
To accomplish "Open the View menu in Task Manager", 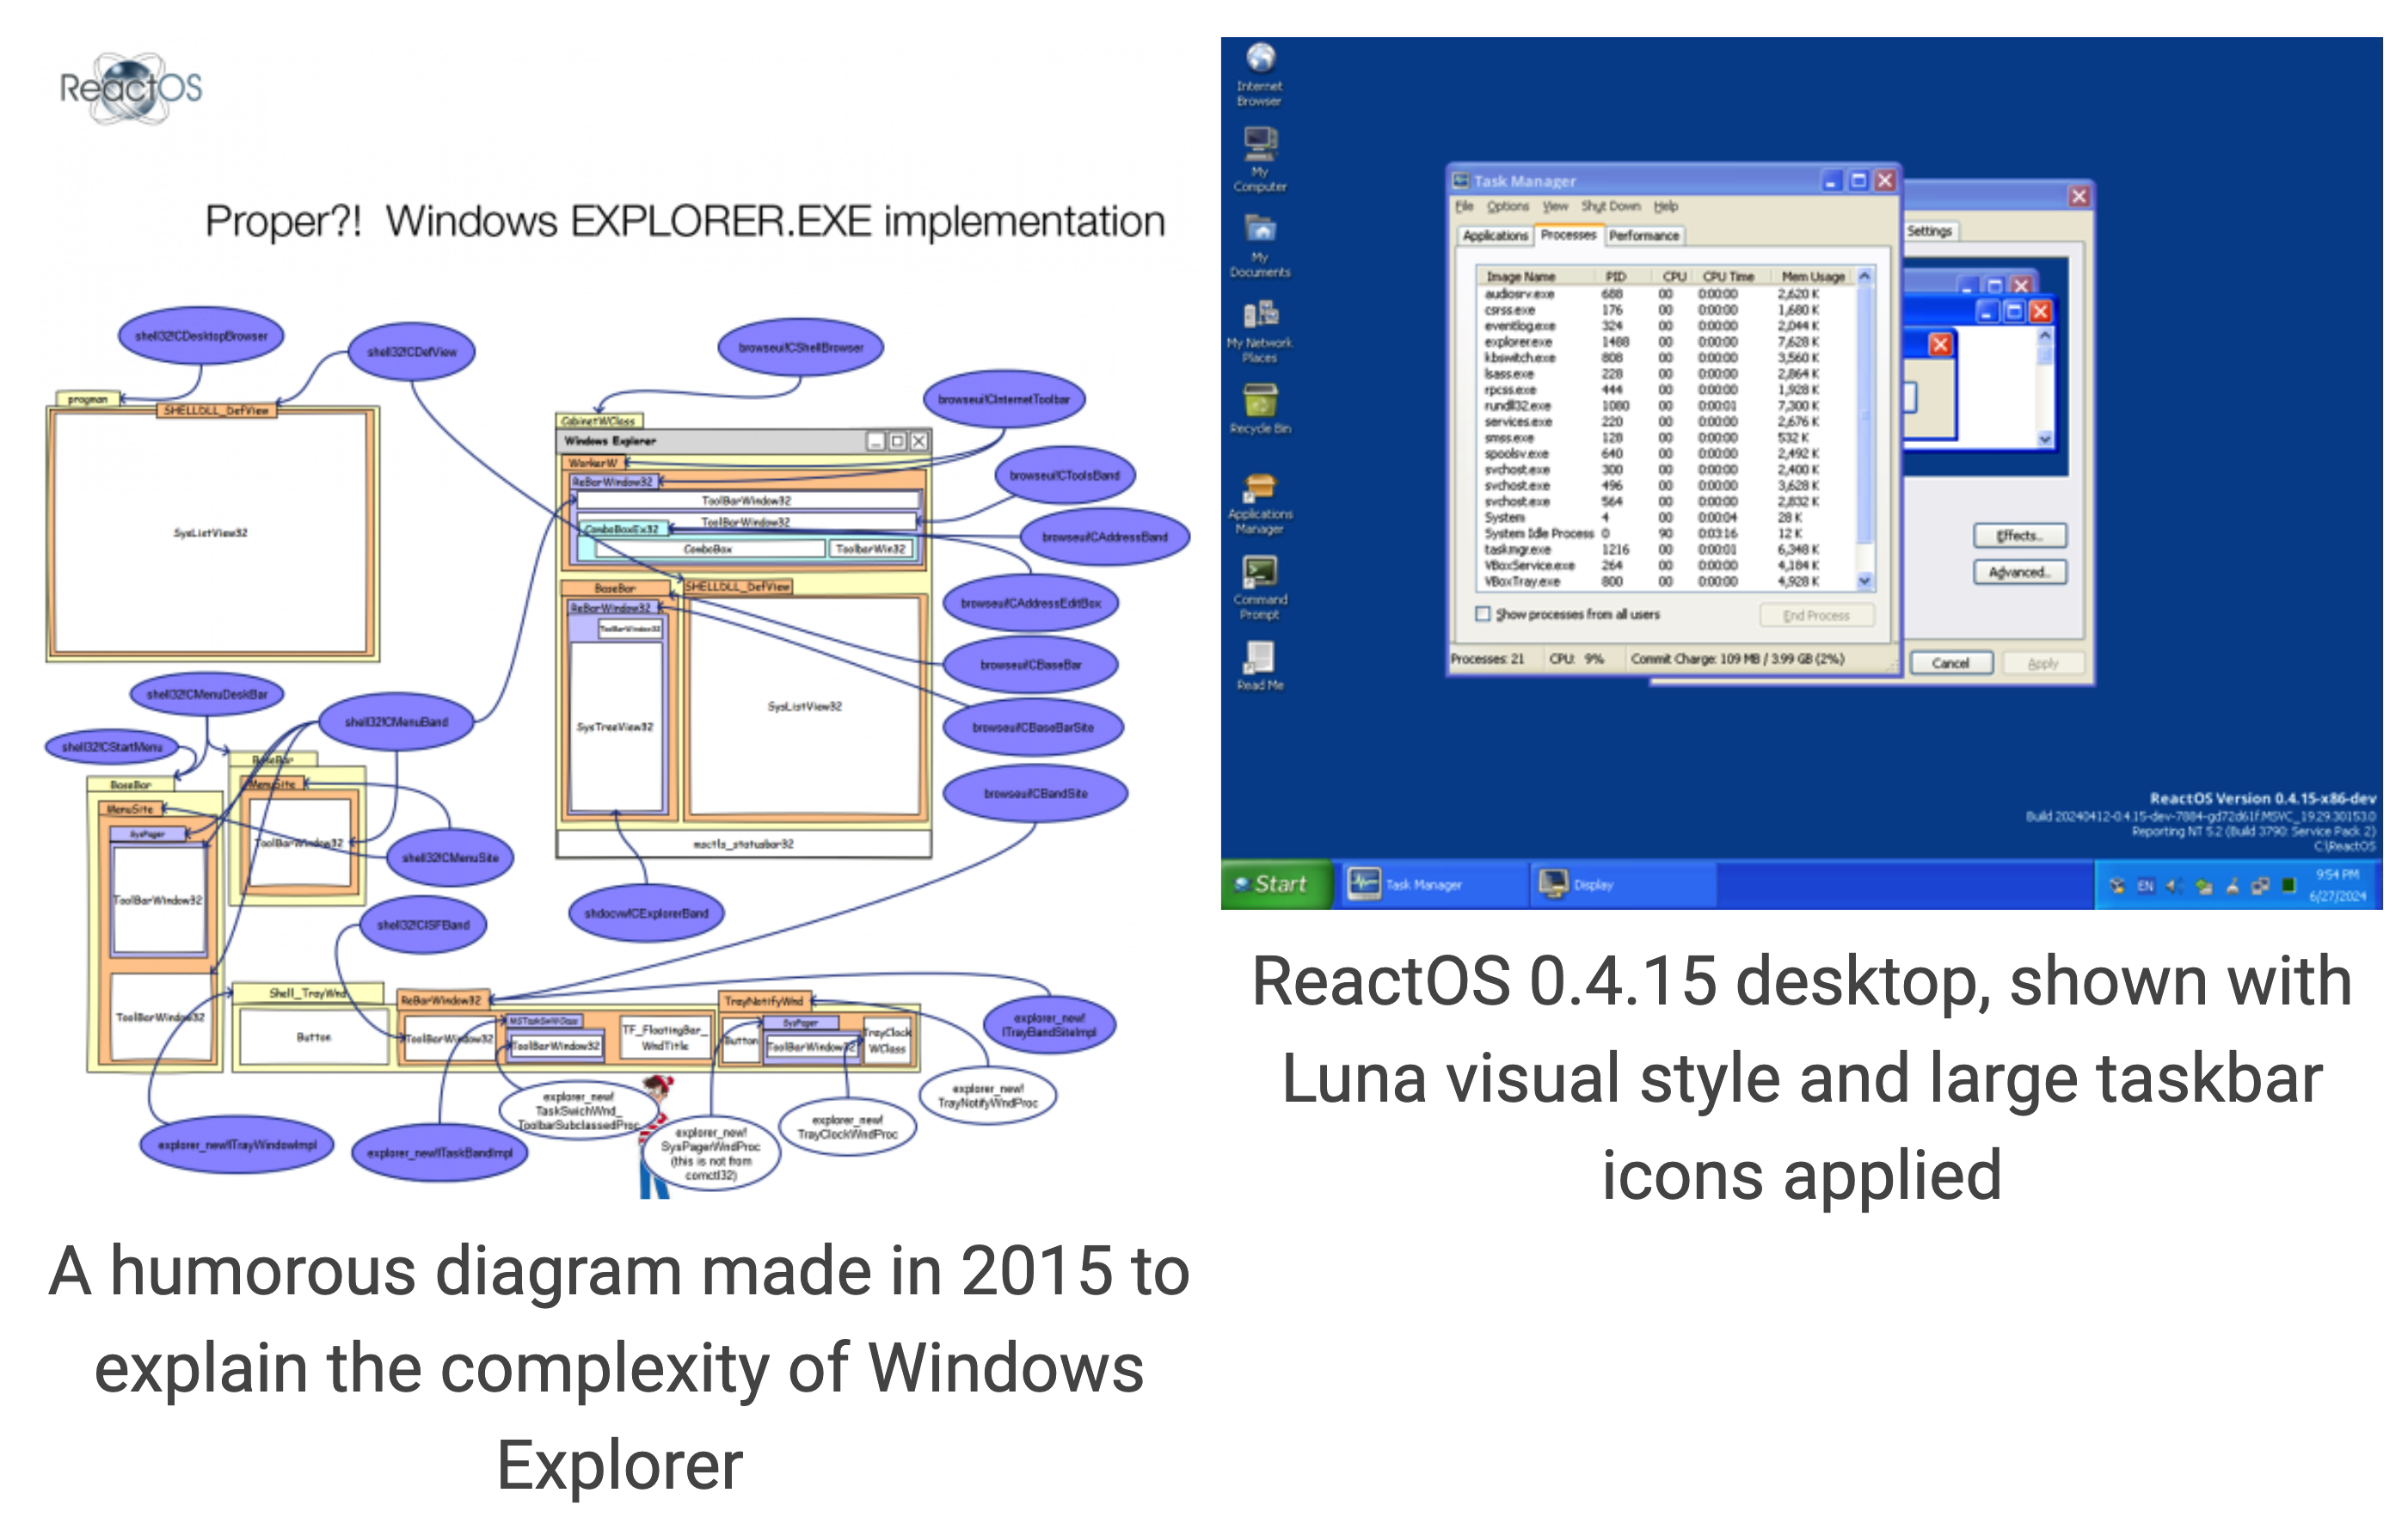I will 1556,207.
